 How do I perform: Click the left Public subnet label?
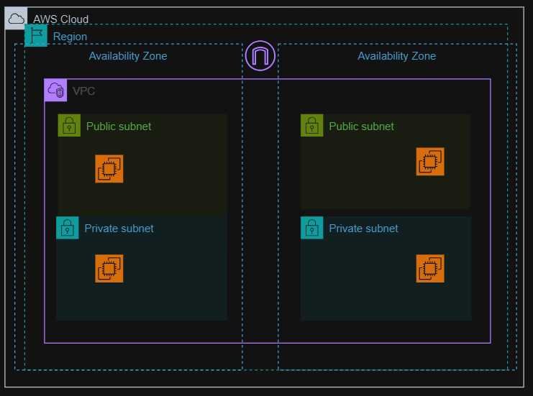(x=119, y=126)
